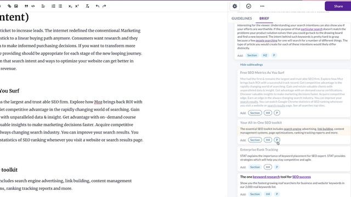Add Section under The one keyword research tool
This screenshot has height=197, width=351.
[x=255, y=194]
